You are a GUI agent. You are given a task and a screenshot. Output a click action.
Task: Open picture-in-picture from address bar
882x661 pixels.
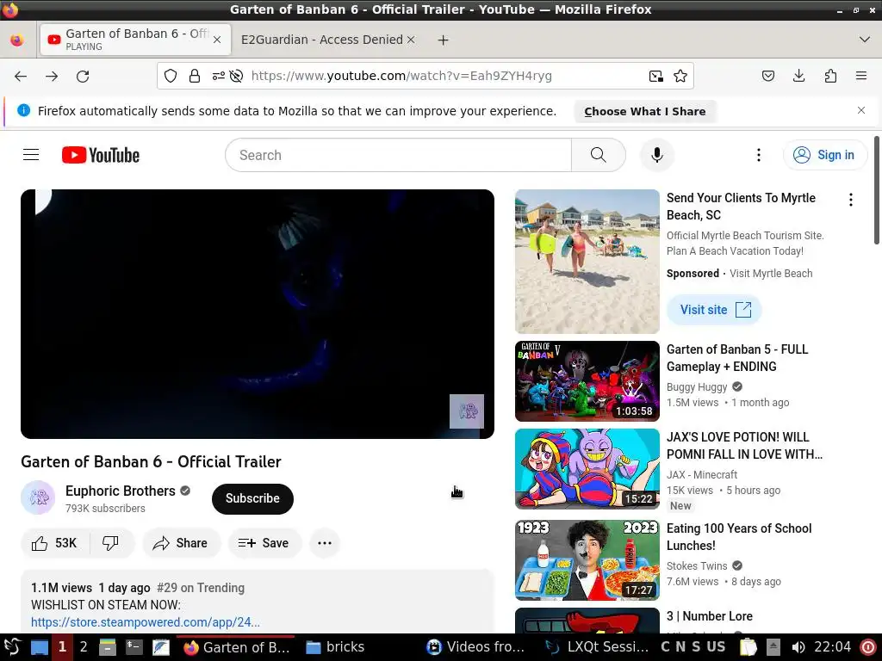655,76
